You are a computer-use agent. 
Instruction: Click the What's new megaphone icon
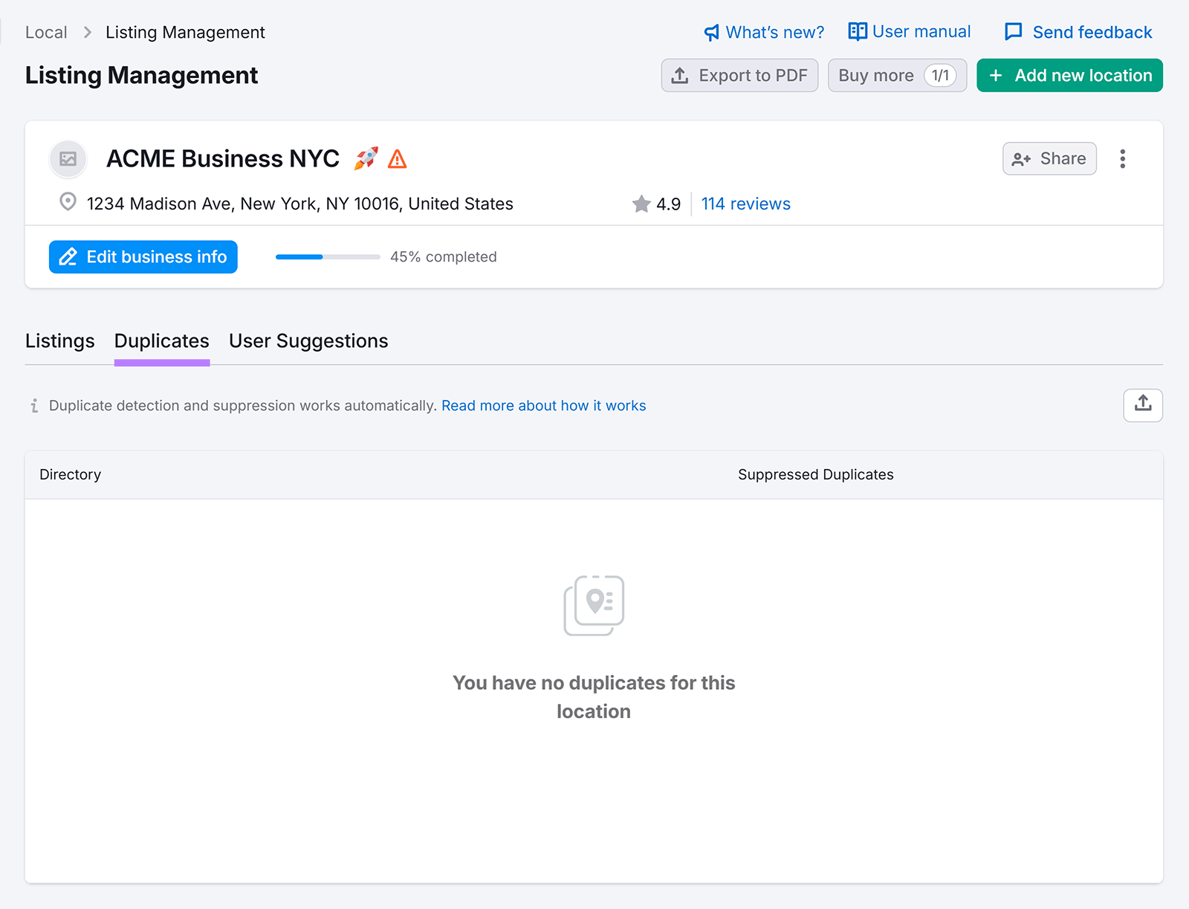[710, 32]
